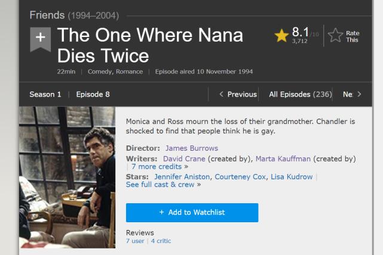The width and height of the screenshot is (383, 255).
Task: Click the Add to Watchlist button
Action: point(192,213)
